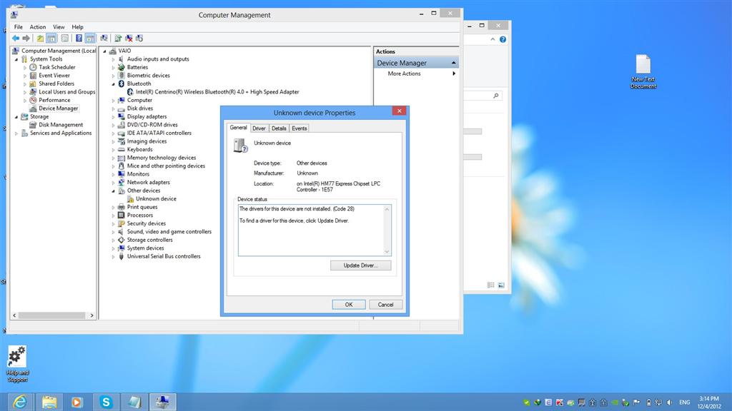This screenshot has height=411, width=732.
Task: Collapse the Device Manager actions header
Action: tap(453, 63)
